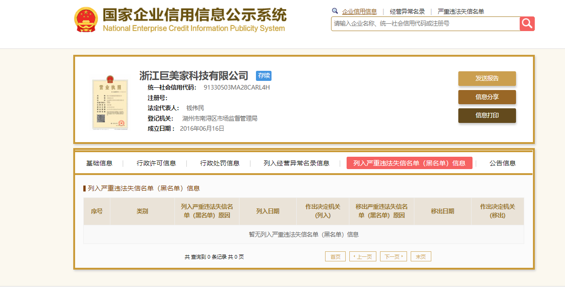This screenshot has width=565, height=292.
Task: Click the section heading 列入严重违法失信名单（黑名单）信息
Action: tap(144, 188)
